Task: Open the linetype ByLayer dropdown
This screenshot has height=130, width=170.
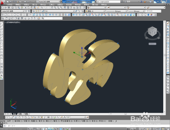Action: click(x=126, y=11)
